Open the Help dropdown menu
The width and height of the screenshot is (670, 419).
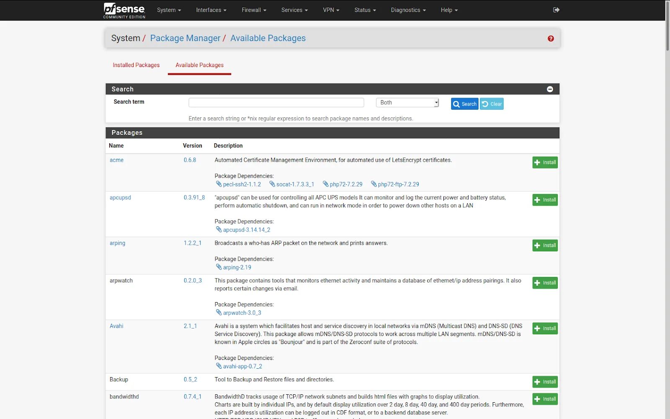click(x=449, y=10)
